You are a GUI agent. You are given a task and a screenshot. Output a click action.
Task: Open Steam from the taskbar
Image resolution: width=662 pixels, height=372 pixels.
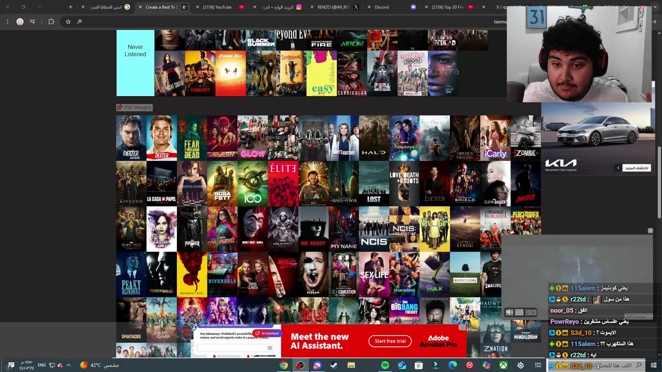coord(334,365)
